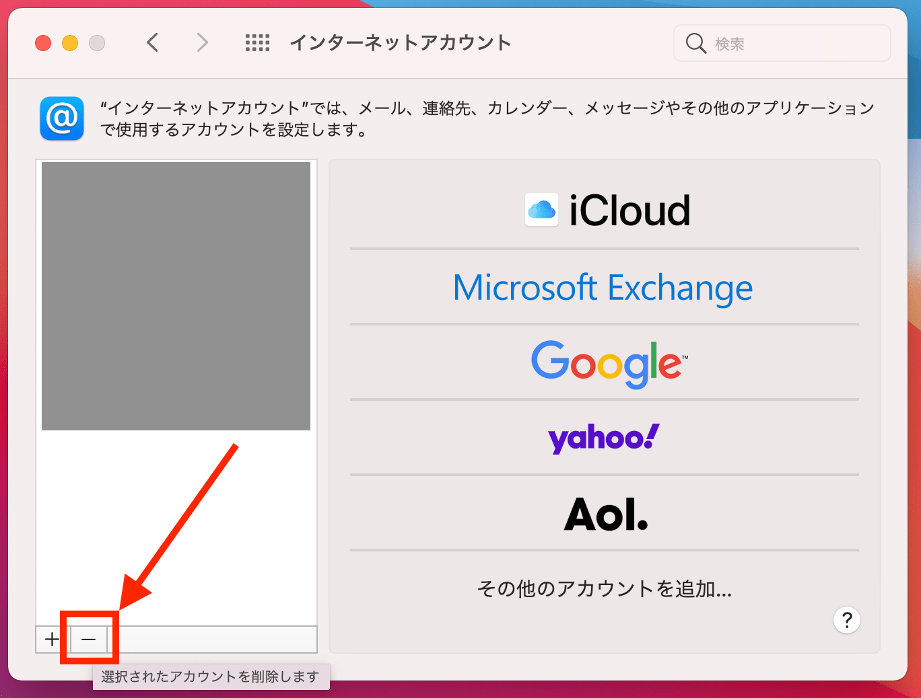This screenshot has width=921, height=698.
Task: Go forward with the right chevron
Action: tap(202, 43)
